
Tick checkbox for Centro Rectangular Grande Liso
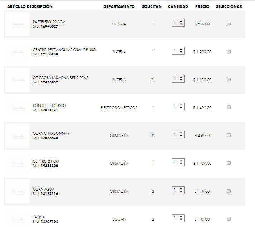(229, 51)
